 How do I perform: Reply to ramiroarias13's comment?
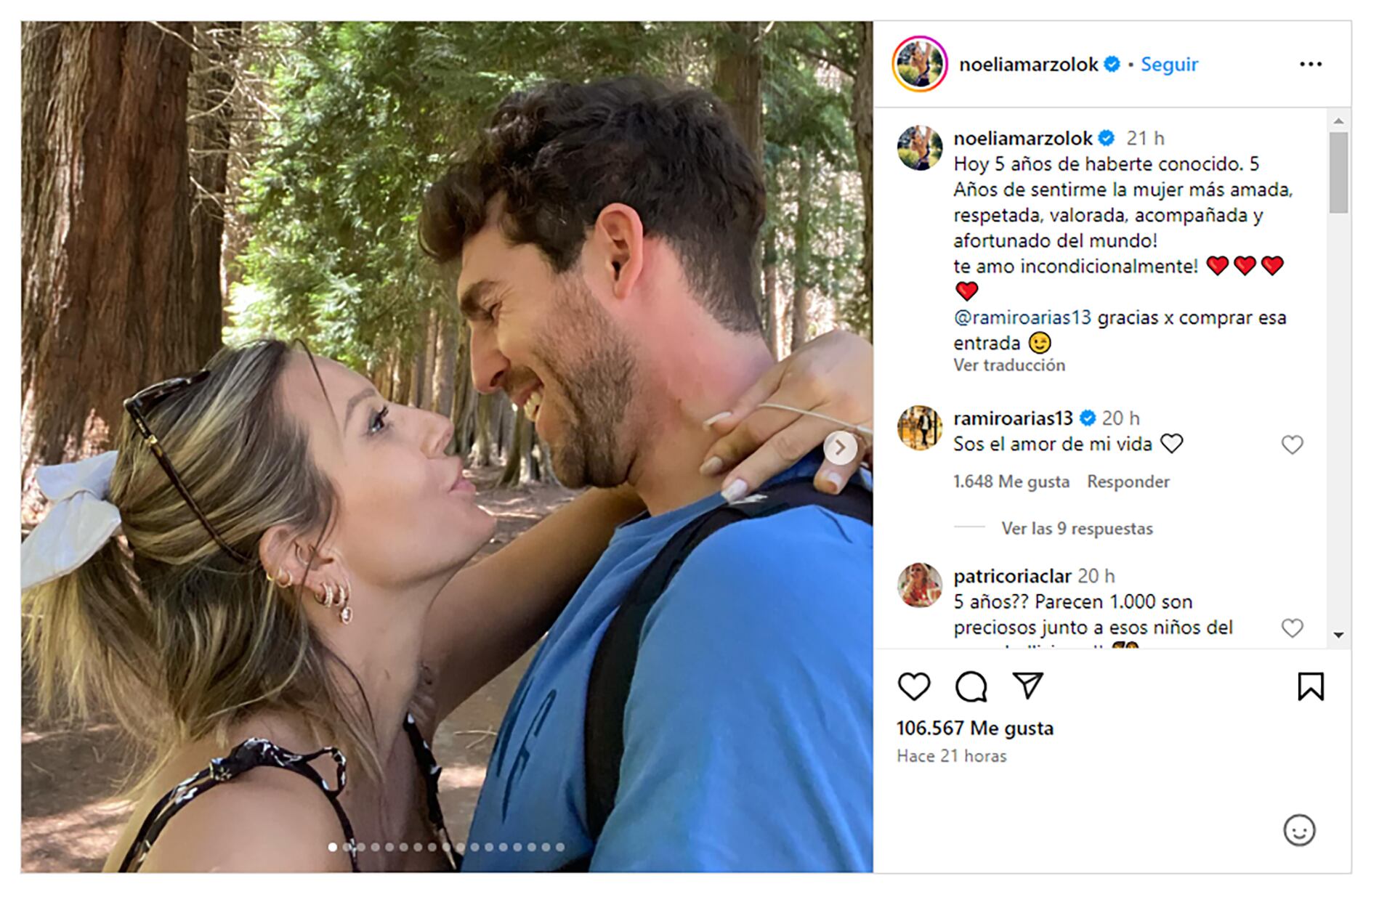(x=1128, y=482)
